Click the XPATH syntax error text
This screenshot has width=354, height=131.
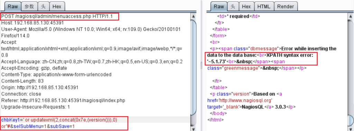click(x=290, y=55)
